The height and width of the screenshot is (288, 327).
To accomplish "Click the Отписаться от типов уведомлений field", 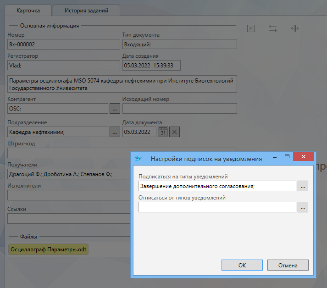I will [x=217, y=207].
